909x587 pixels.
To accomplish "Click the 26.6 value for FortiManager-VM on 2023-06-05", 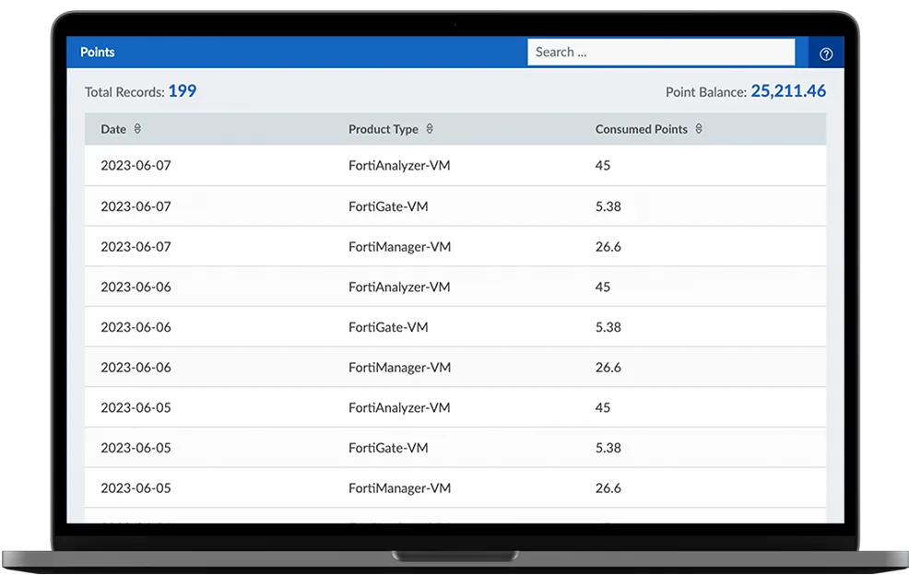I will coord(608,488).
